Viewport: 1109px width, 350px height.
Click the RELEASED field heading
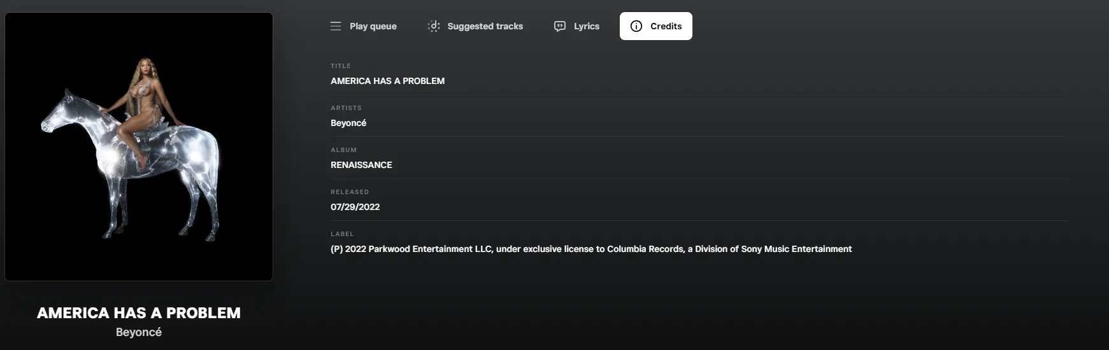[350, 192]
